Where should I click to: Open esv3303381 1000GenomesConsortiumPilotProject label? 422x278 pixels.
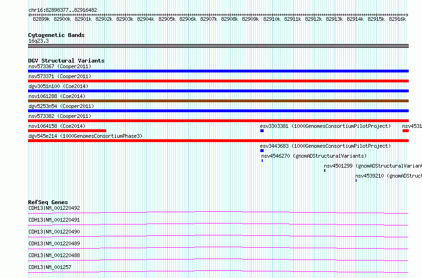(x=325, y=126)
